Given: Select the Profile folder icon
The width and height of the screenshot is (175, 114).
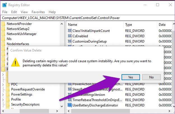Looking at the screenshot, I should pyautogui.click(x=8, y=99).
